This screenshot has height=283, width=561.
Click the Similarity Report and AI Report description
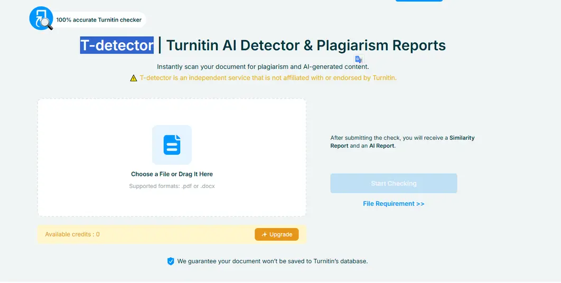[x=402, y=141]
